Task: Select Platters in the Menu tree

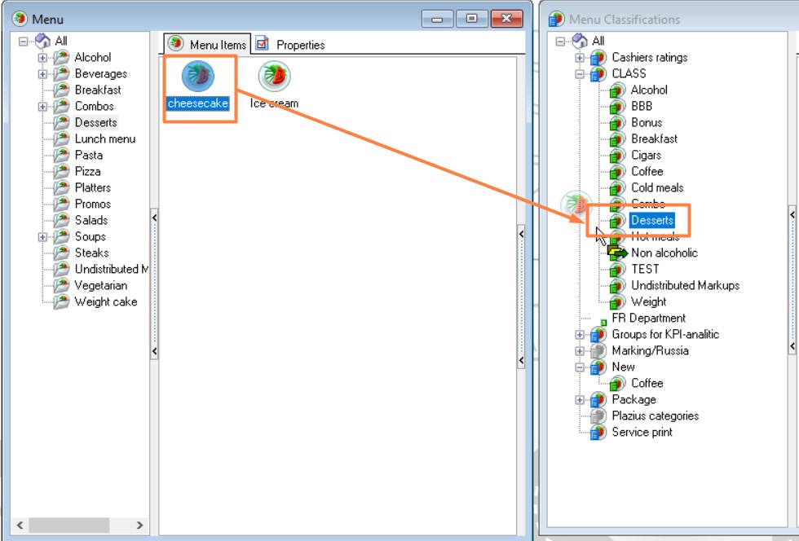Action: point(93,187)
